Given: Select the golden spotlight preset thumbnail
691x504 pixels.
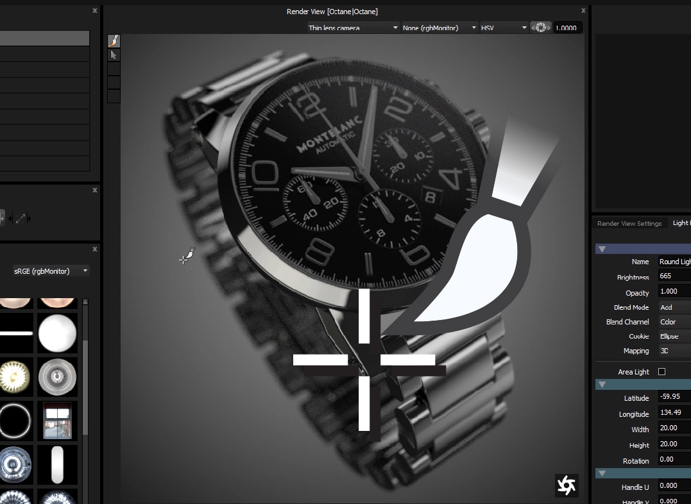Looking at the screenshot, I should pos(16,376).
